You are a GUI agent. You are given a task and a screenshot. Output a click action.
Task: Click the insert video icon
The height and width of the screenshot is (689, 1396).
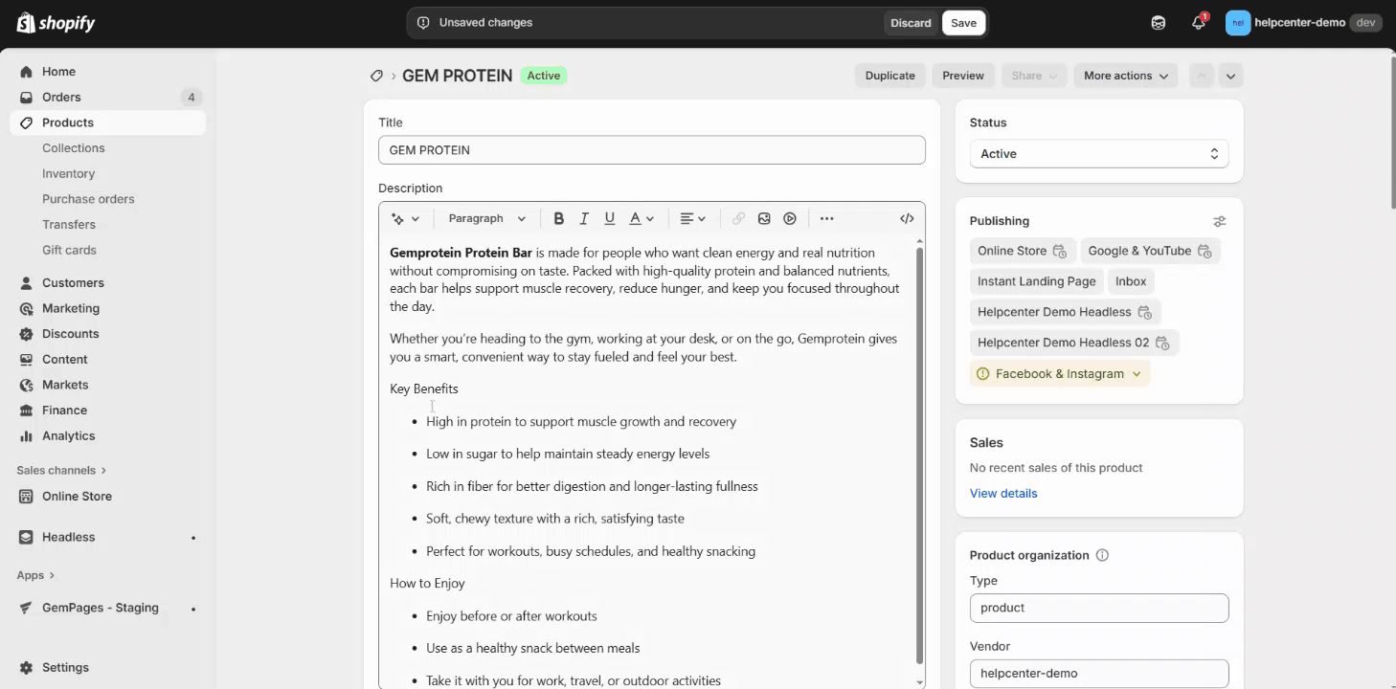point(790,218)
